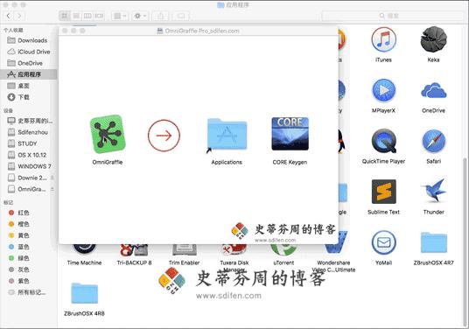Select the OmniGra... volume in sidebar
The width and height of the screenshot is (469, 329).
point(28,189)
